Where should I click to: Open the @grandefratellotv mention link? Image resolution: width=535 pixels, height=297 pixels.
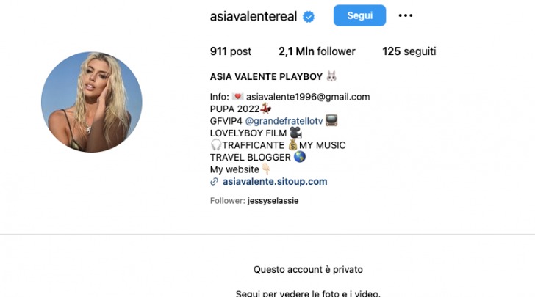pyautogui.click(x=284, y=121)
